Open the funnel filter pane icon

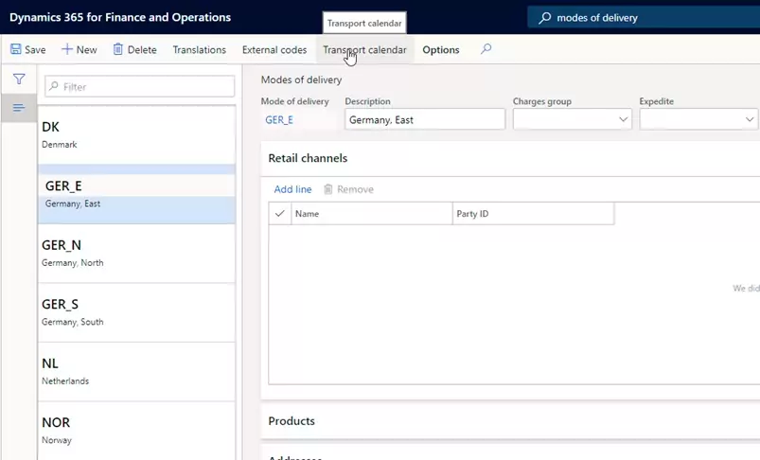19,79
